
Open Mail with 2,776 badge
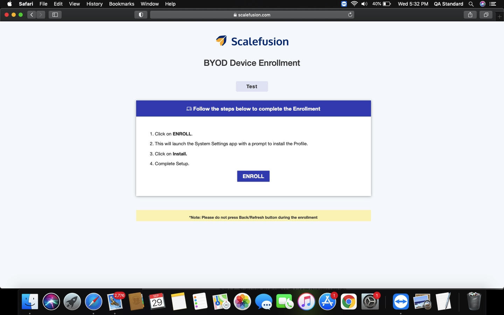coord(115,302)
